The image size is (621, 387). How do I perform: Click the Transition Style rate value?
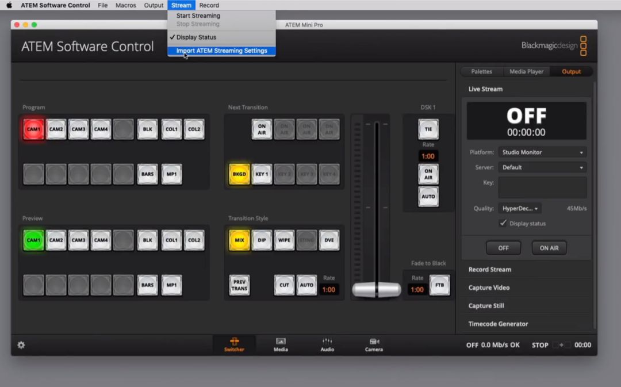point(329,290)
